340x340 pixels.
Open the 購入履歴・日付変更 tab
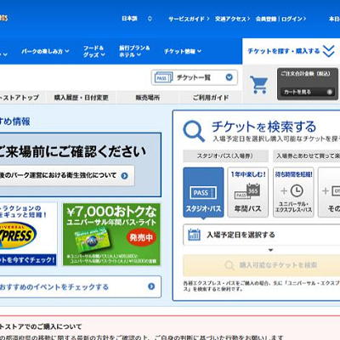click(81, 98)
